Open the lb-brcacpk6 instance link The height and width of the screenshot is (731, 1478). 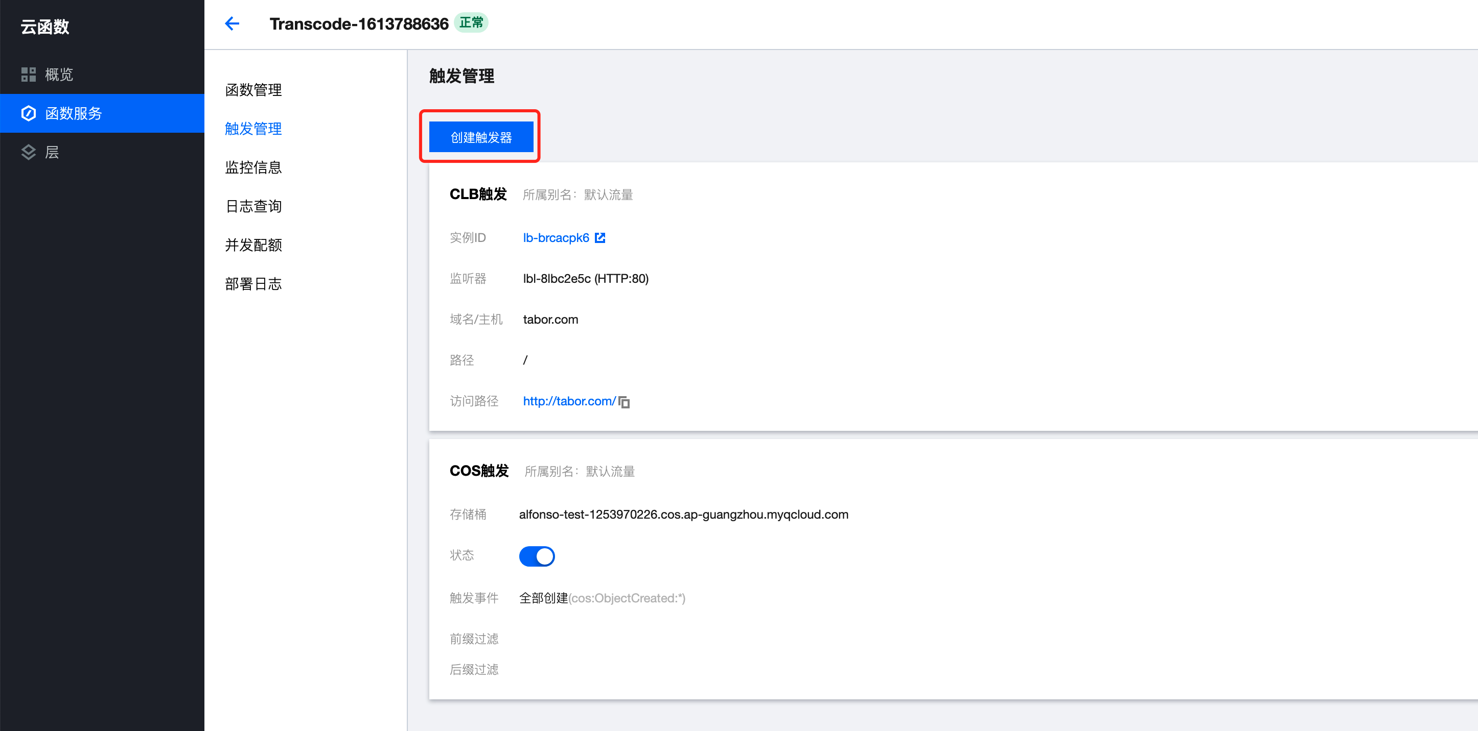click(x=556, y=238)
